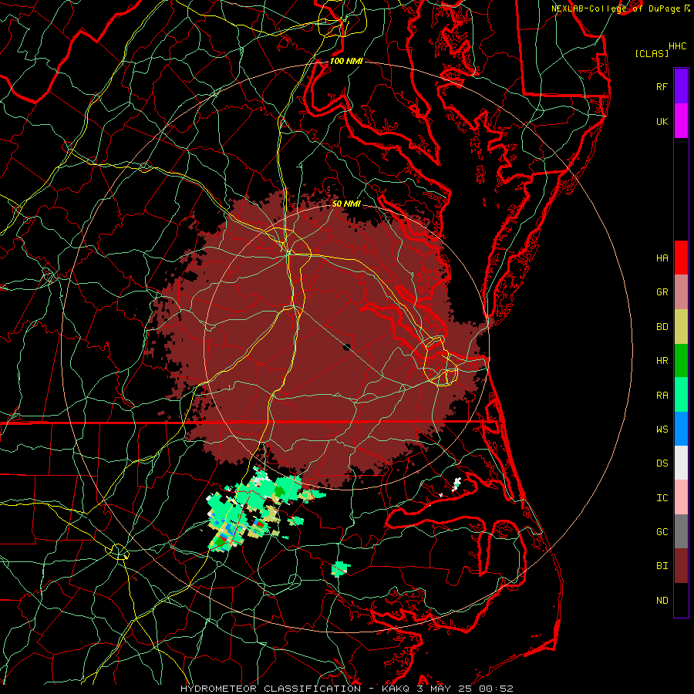This screenshot has height=694, width=694.
Task: Click the ND legend label
Action: (662, 601)
